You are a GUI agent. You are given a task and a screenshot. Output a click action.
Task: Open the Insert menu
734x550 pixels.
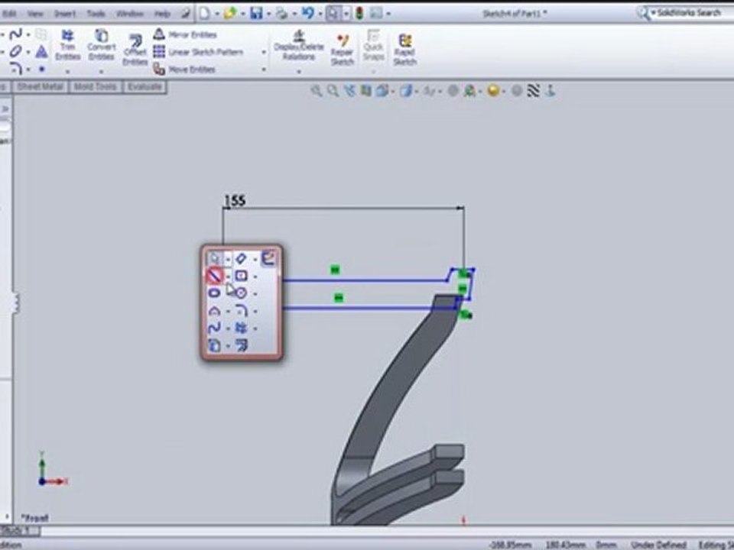point(65,14)
